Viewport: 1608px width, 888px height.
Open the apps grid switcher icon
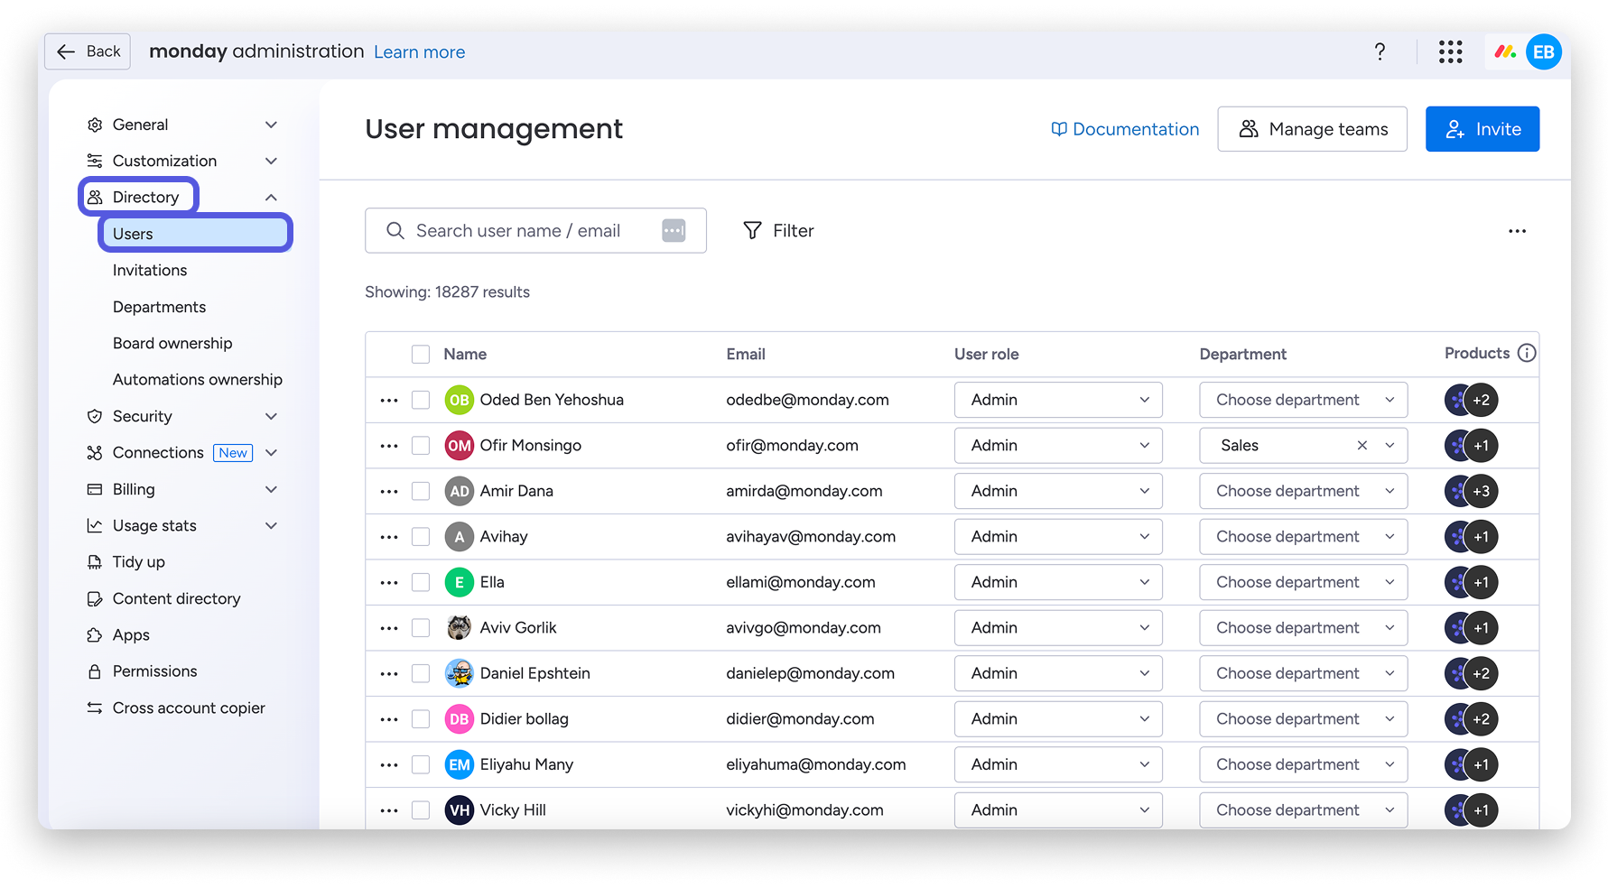(x=1450, y=52)
